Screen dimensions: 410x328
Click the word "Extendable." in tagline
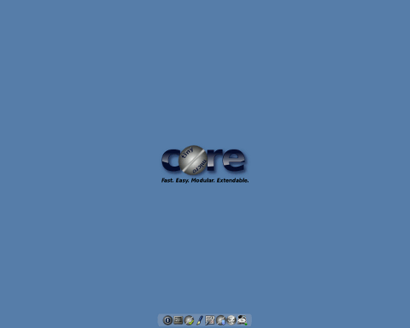(x=232, y=180)
